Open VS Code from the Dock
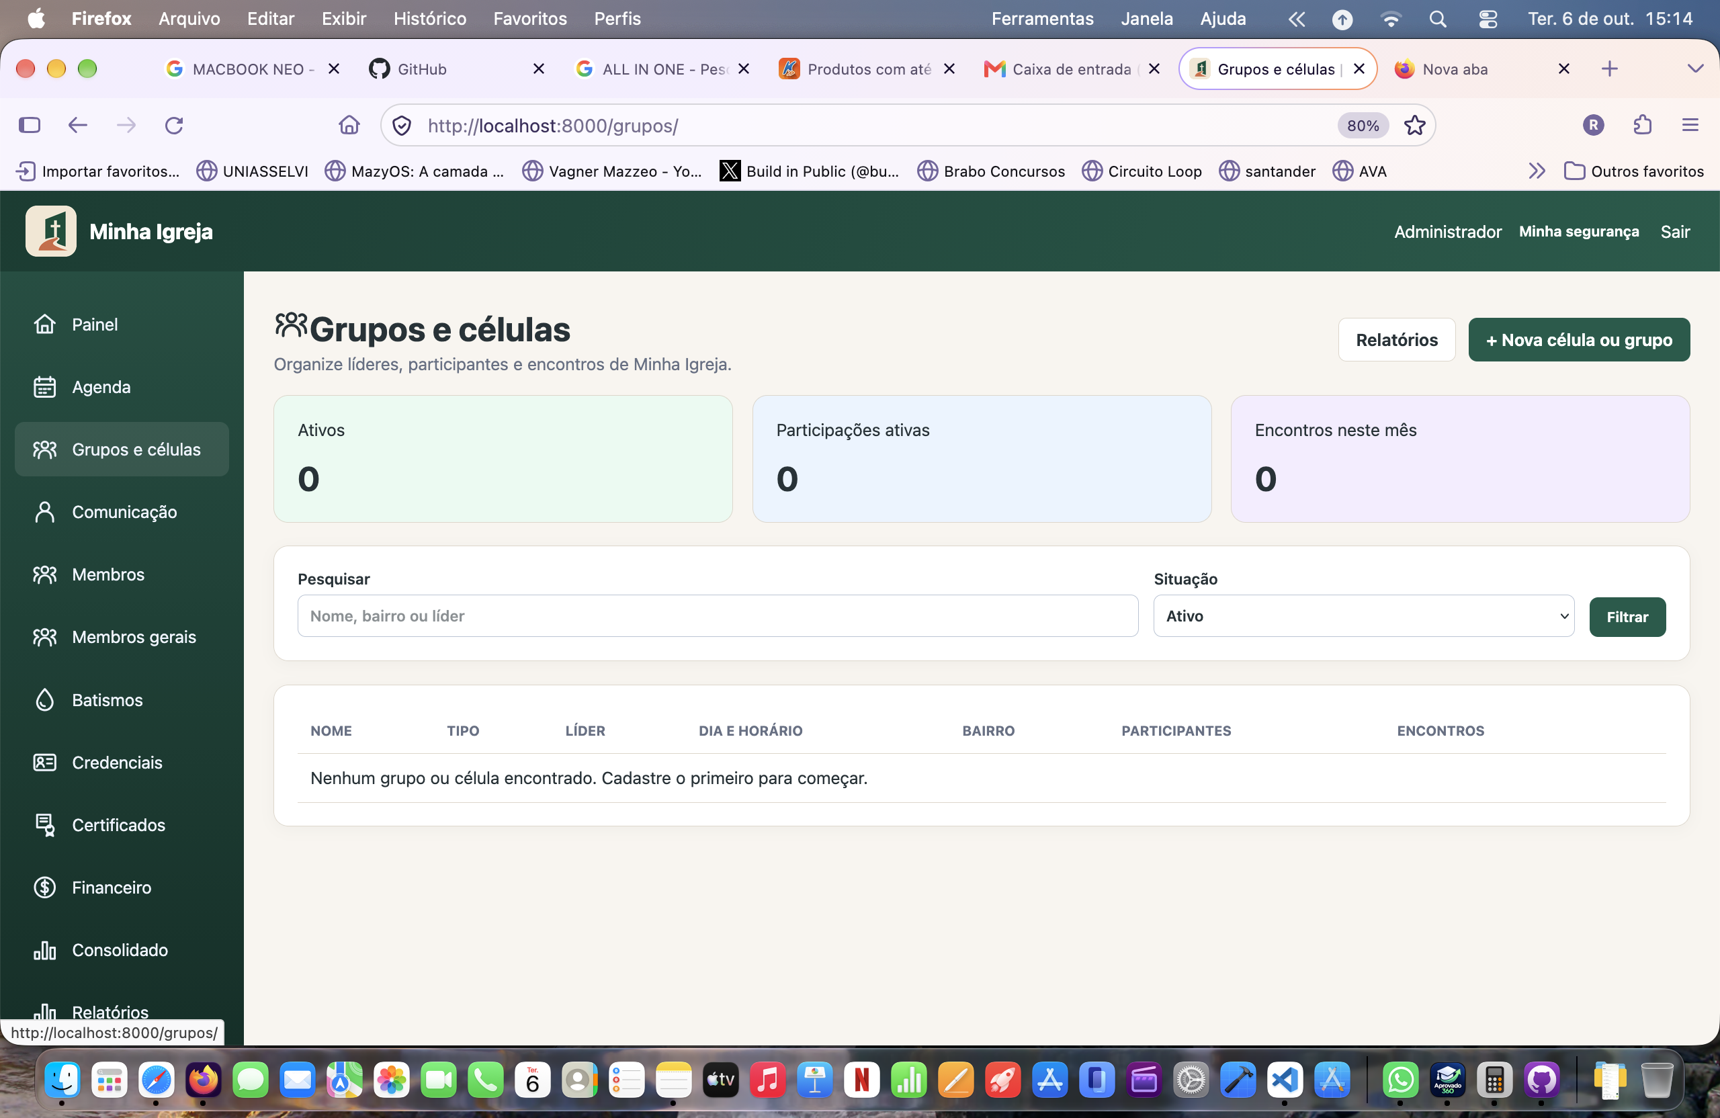This screenshot has height=1118, width=1720. coord(1284,1080)
